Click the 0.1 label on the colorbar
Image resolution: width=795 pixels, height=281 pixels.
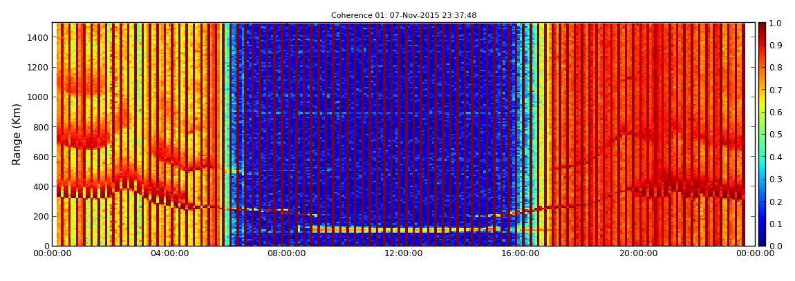(777, 224)
